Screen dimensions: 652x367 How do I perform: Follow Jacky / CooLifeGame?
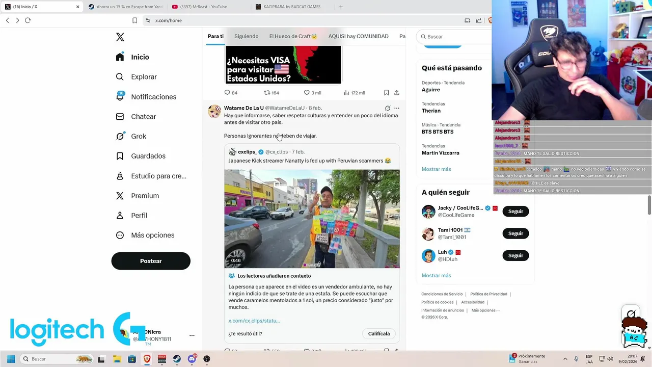515,212
